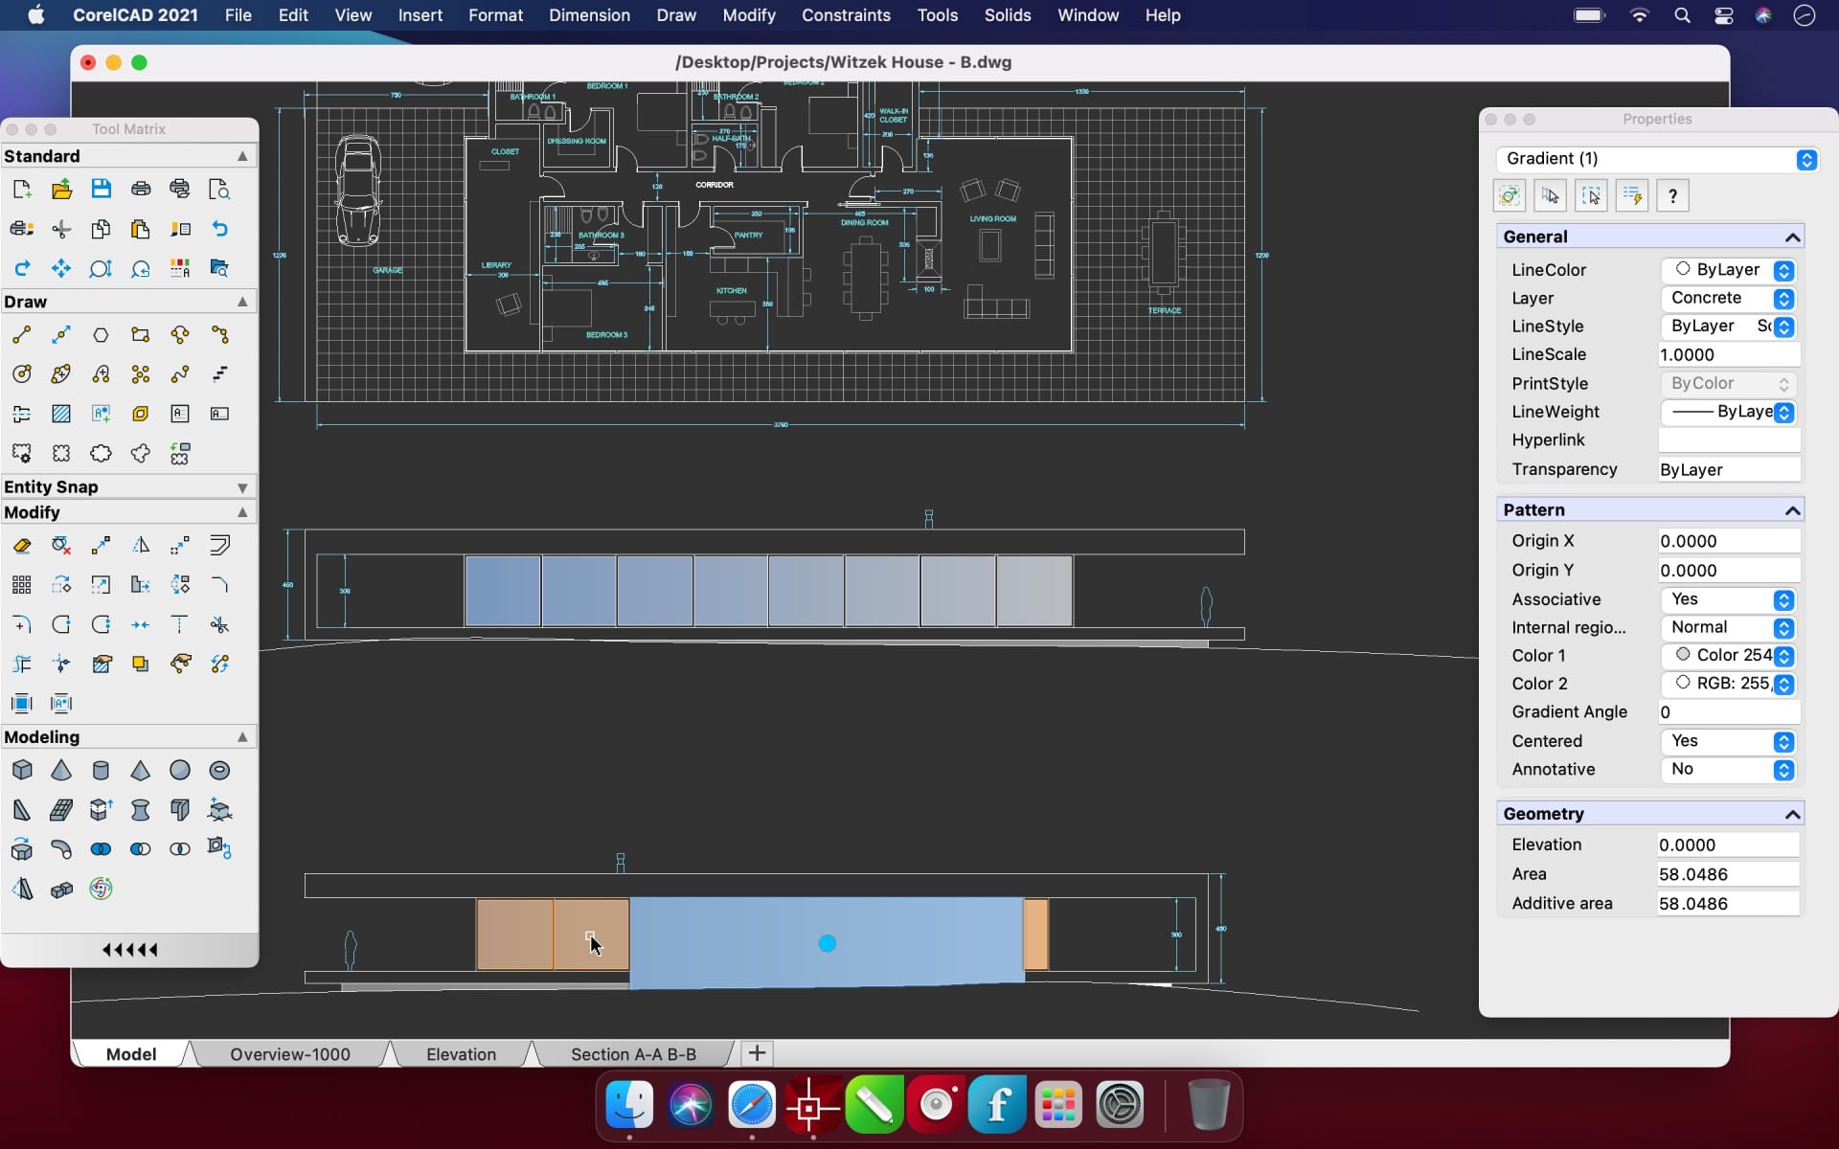1839x1149 pixels.
Task: Open the LineColor ByLayer color picker
Action: pos(1729,270)
